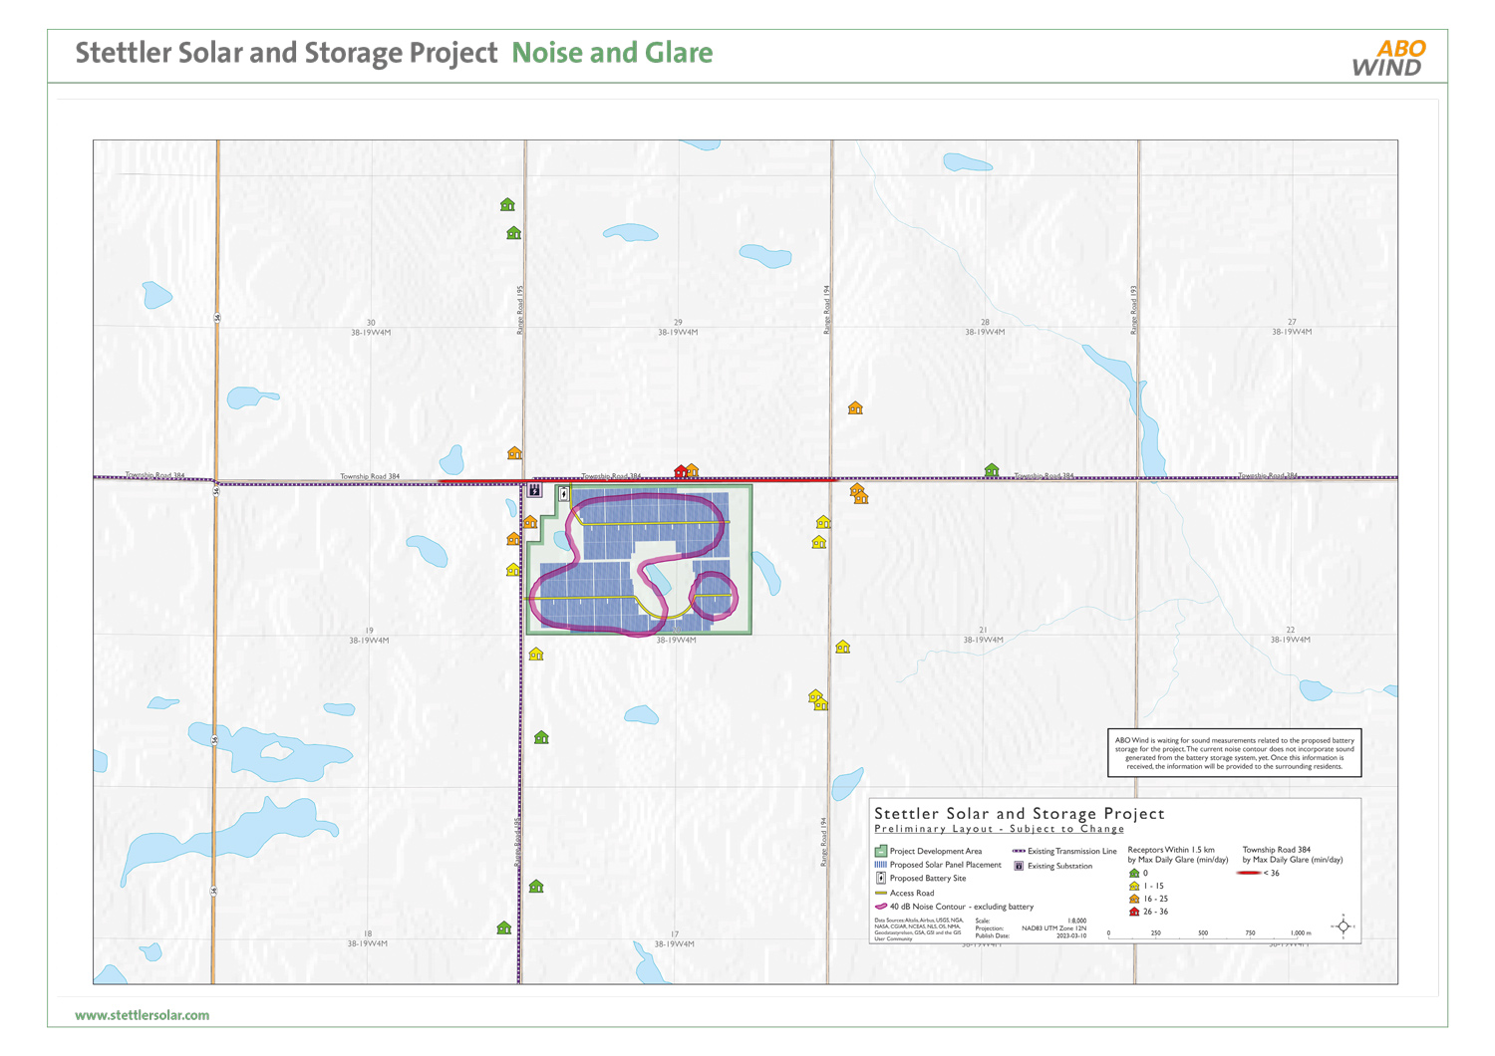Click the orange house northwest of the substation icon
Image resolution: width=1495 pixels, height=1056 pixels.
514,453
